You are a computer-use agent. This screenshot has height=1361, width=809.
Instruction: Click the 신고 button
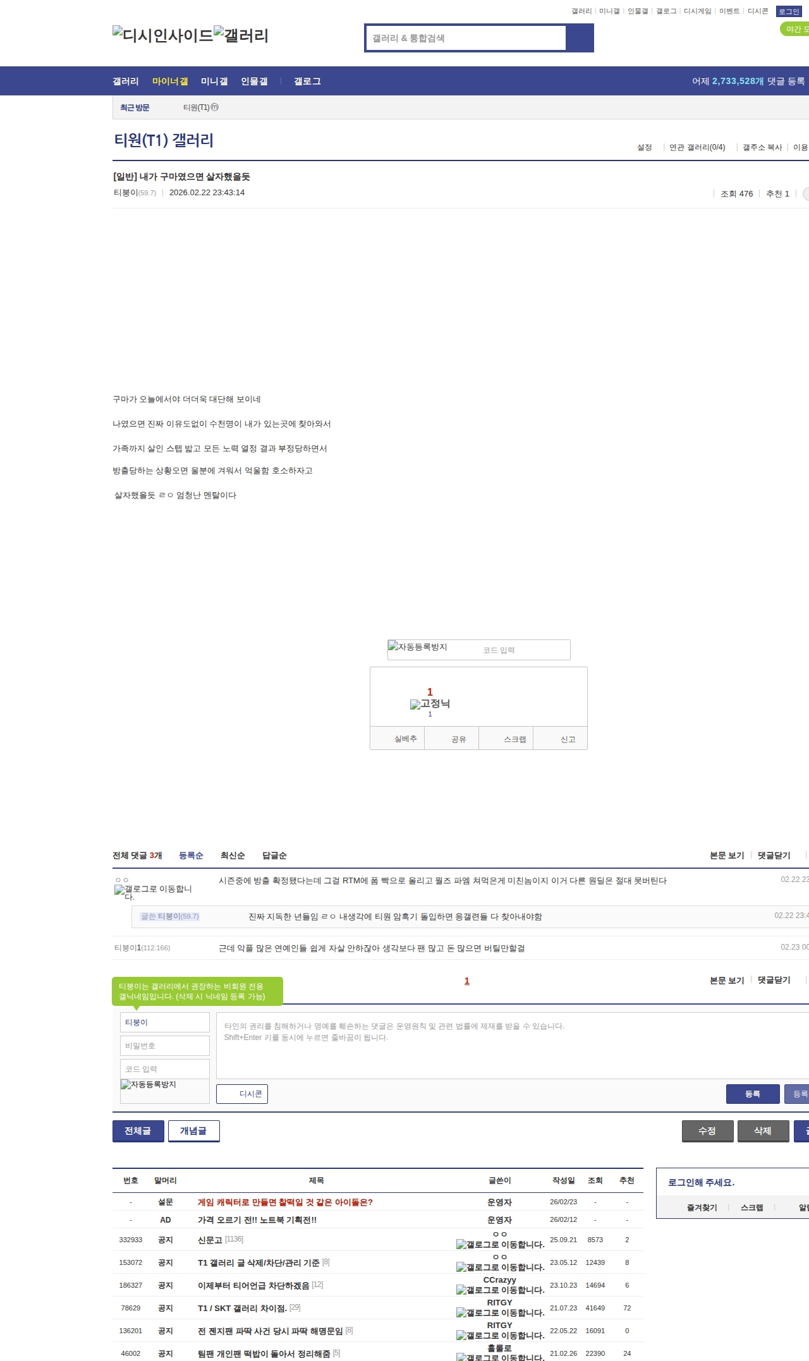561,739
